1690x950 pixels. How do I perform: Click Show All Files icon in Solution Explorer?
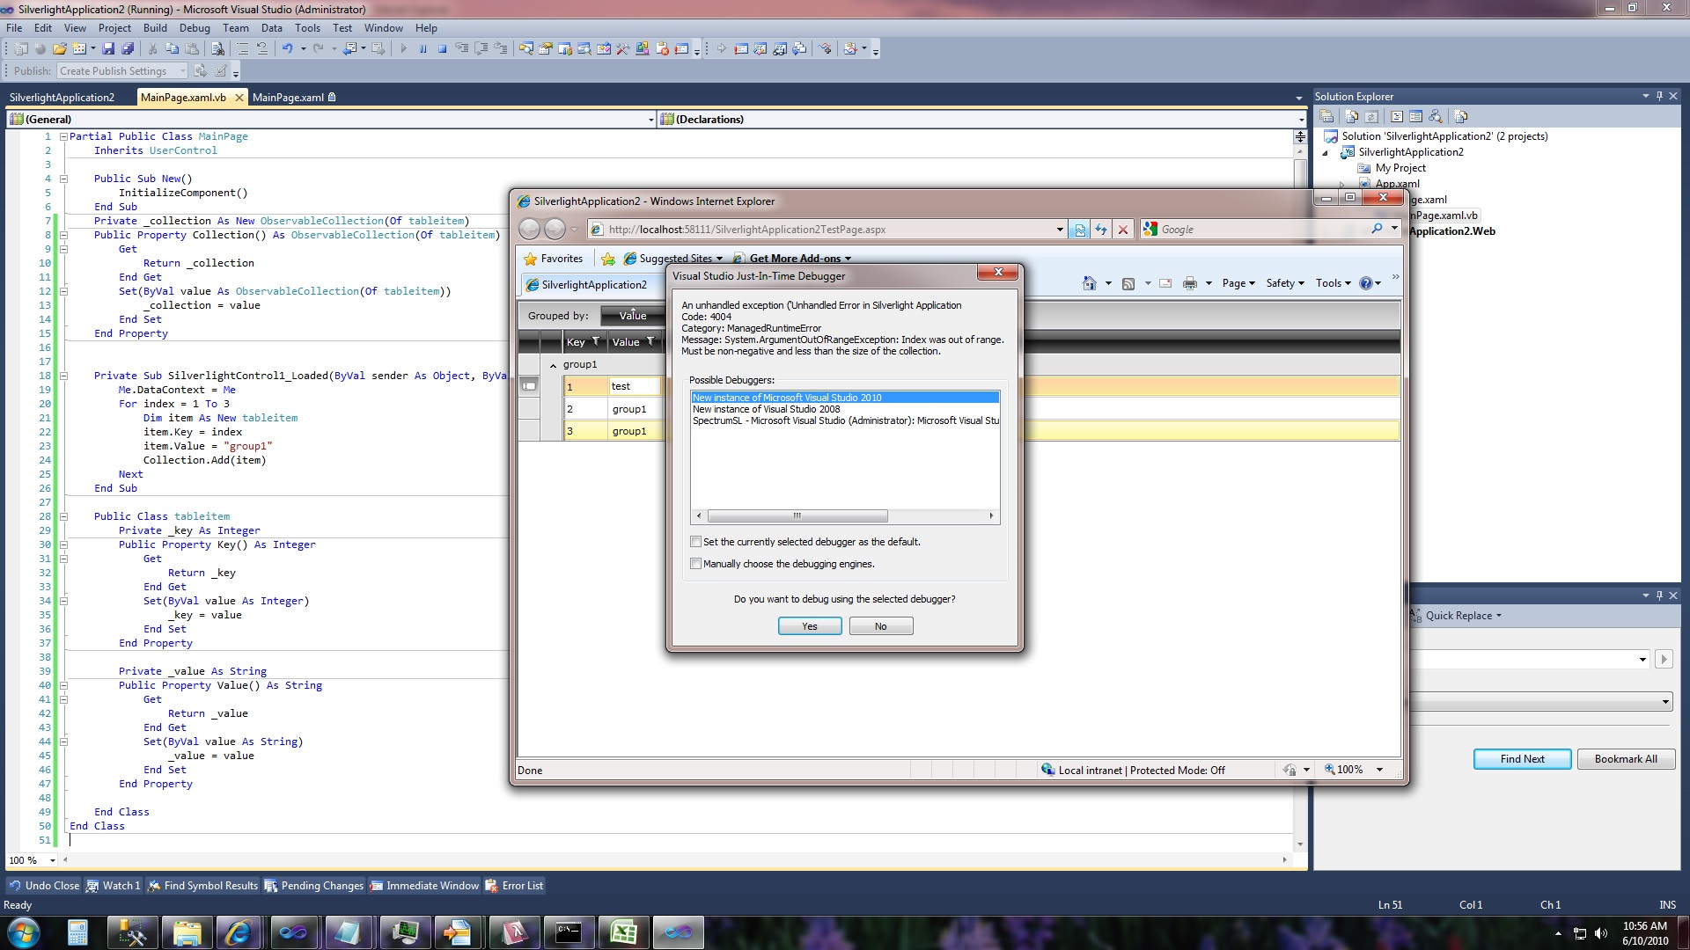(1351, 116)
